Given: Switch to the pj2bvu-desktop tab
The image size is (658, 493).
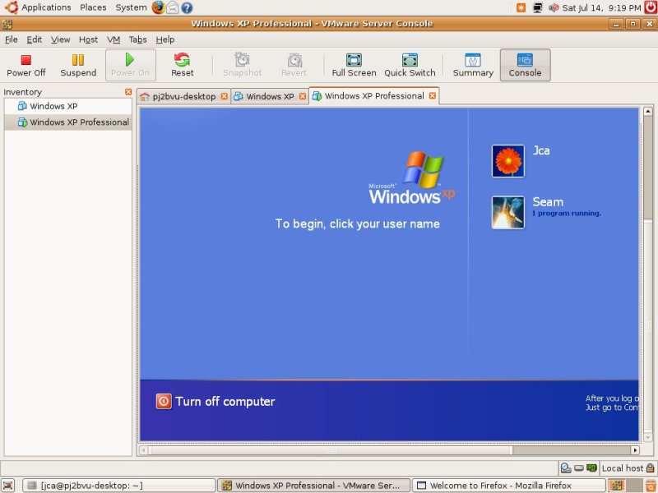Looking at the screenshot, I should pos(183,96).
